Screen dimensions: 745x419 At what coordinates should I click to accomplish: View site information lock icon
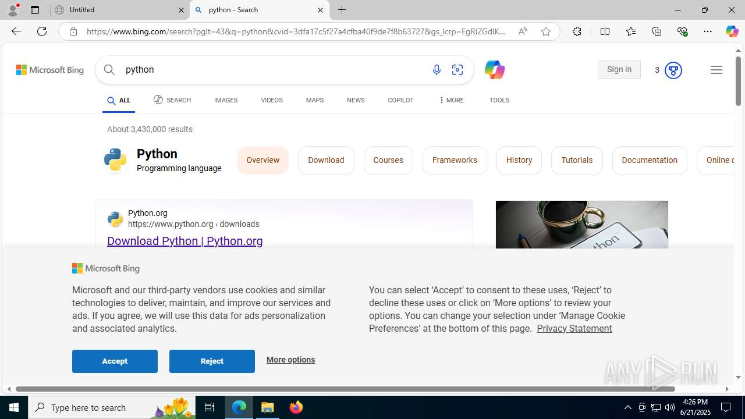[x=73, y=31]
